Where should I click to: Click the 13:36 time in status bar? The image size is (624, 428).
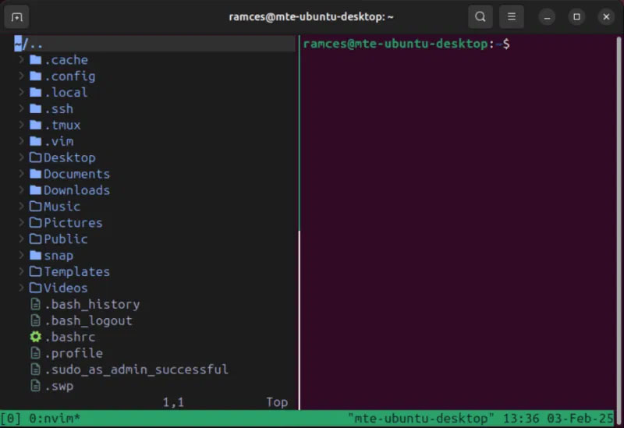tap(521, 419)
